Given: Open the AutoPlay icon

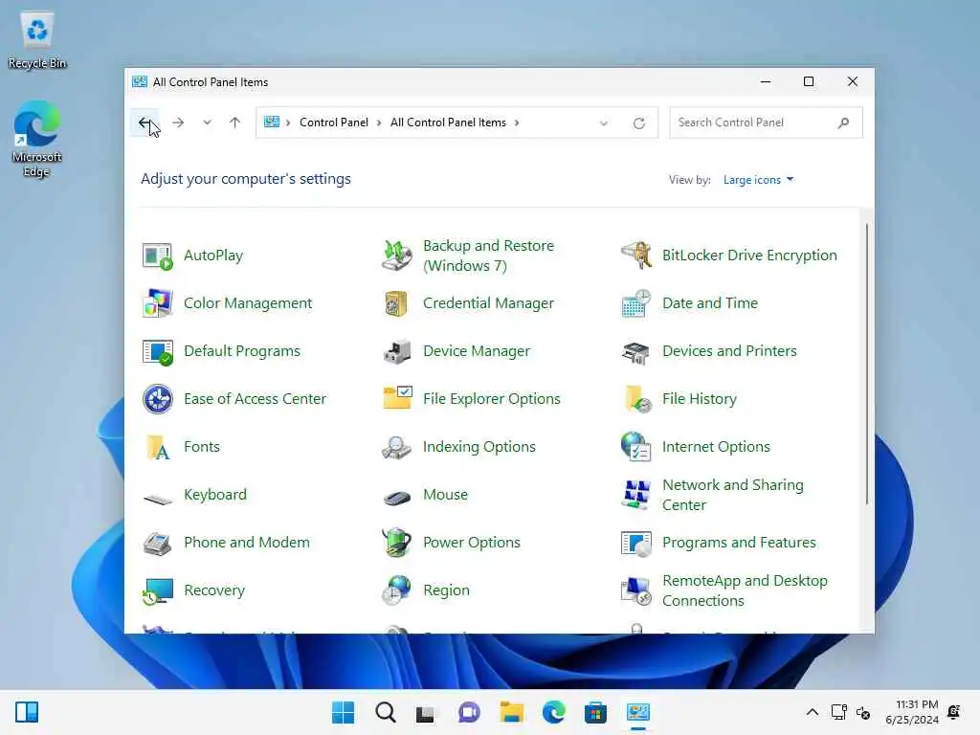Looking at the screenshot, I should 158,256.
